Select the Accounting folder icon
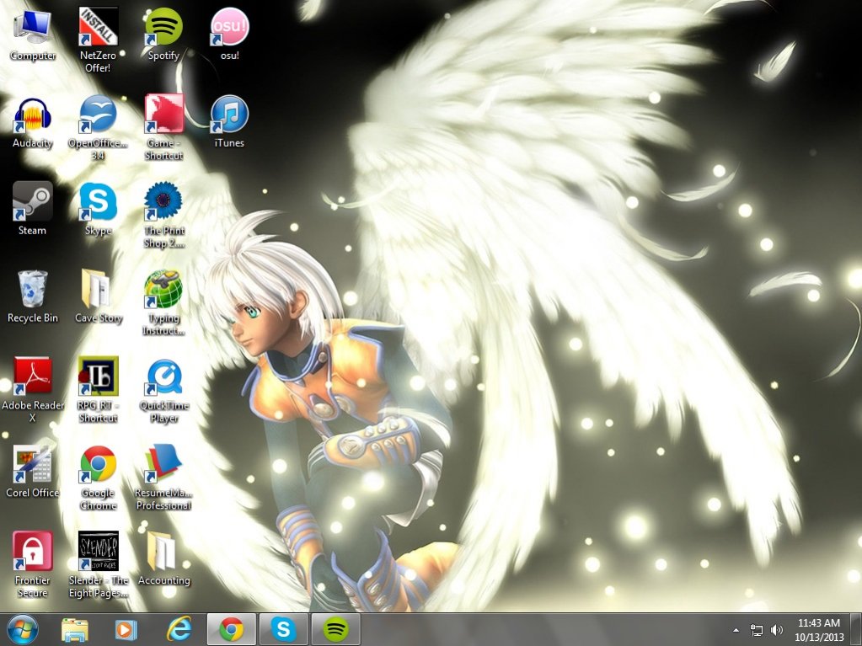 click(163, 558)
